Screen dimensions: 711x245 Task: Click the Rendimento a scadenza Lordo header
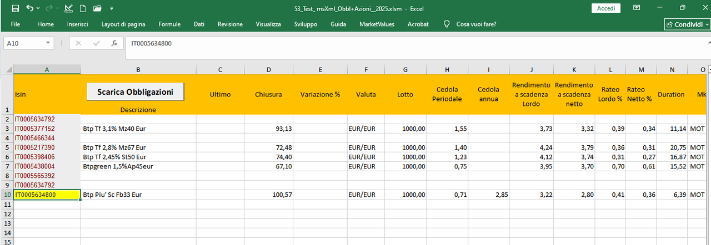pos(531,94)
